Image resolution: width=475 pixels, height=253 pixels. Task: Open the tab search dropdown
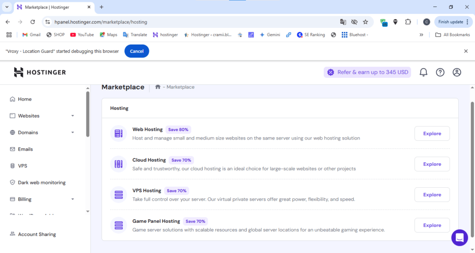[x=6, y=7]
